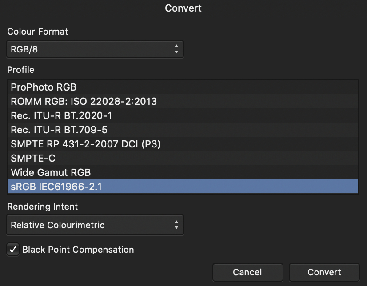Open the Colour Format dropdown
Viewport: 367px width, 286px height.
pos(95,49)
